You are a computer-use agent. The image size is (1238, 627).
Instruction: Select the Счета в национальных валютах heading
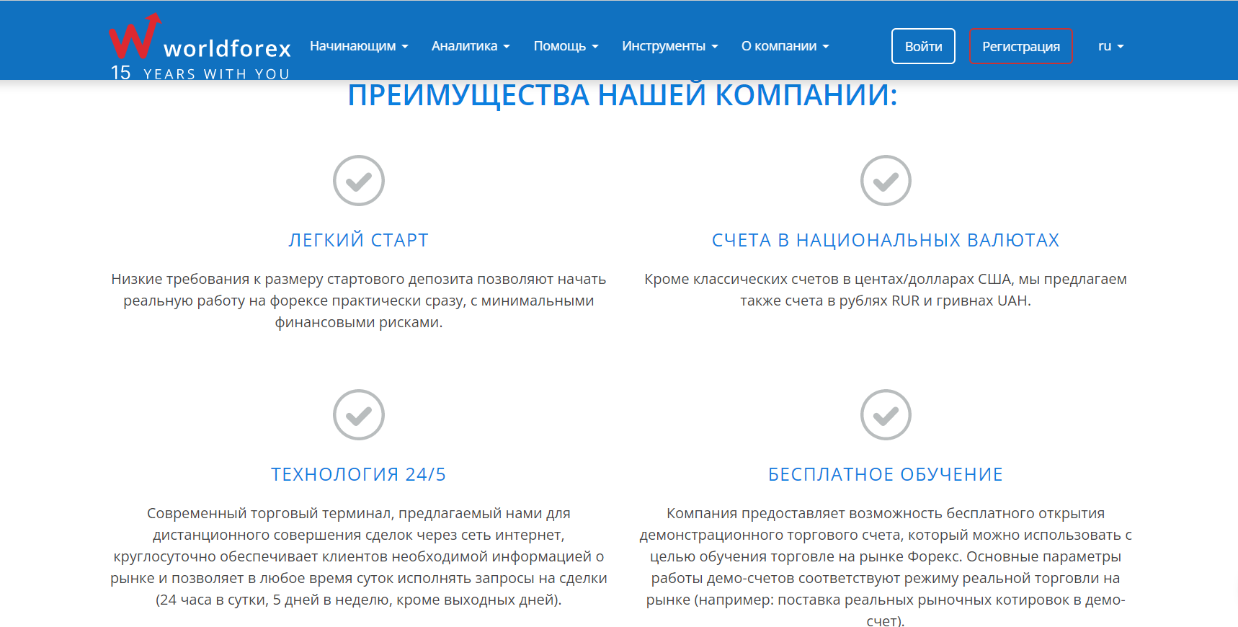pyautogui.click(x=886, y=240)
